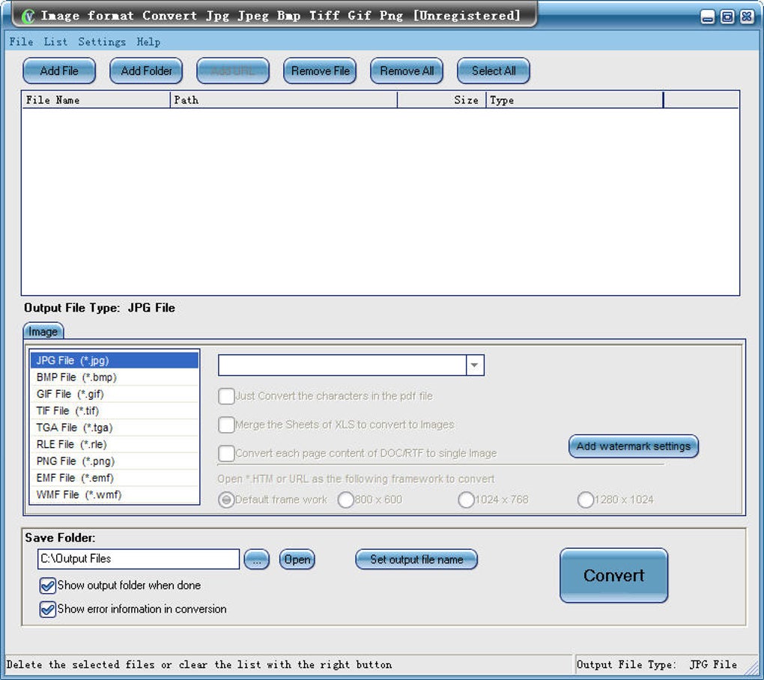Click the Save Folder path field
This screenshot has height=680, width=764.
point(139,559)
